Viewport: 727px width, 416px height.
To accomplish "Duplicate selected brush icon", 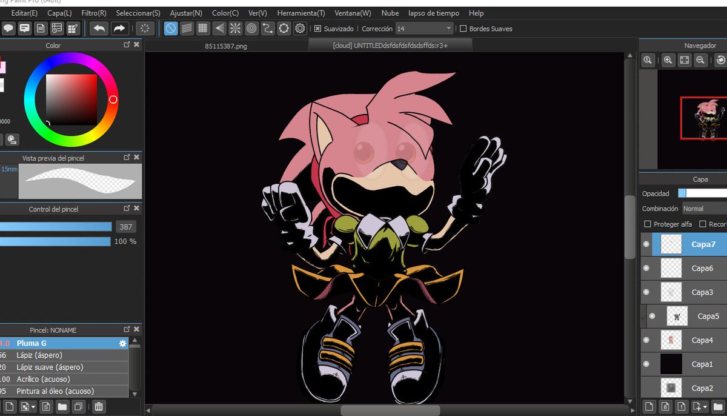I will (79, 407).
